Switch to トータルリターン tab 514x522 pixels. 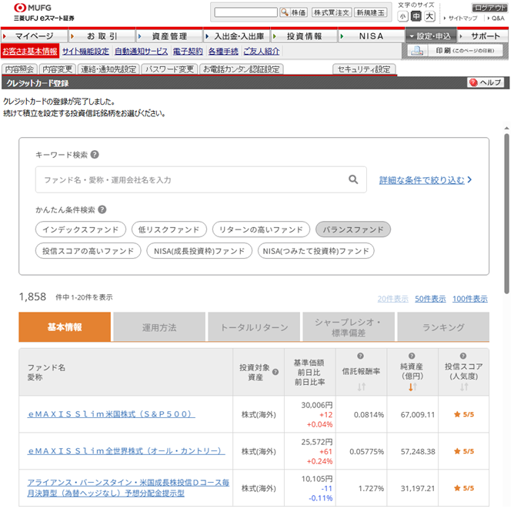click(254, 327)
